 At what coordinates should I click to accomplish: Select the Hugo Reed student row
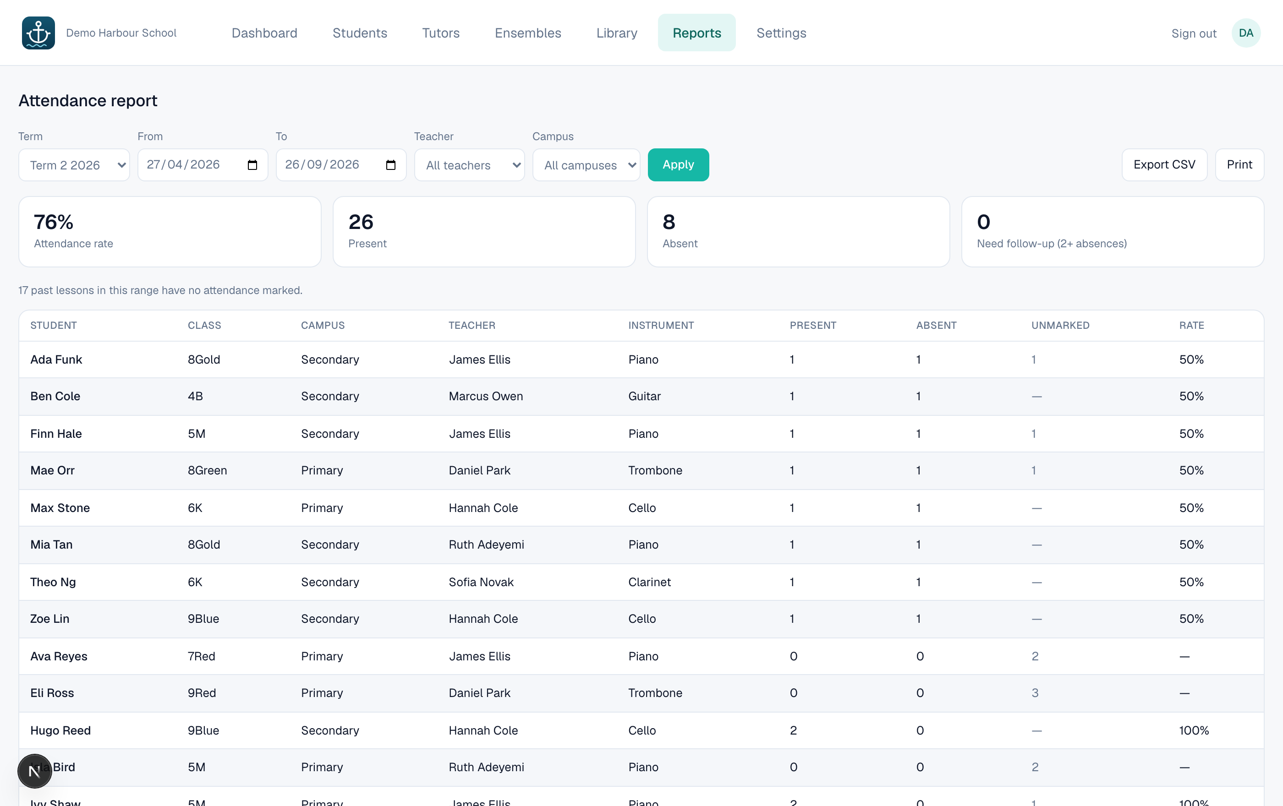pos(641,730)
